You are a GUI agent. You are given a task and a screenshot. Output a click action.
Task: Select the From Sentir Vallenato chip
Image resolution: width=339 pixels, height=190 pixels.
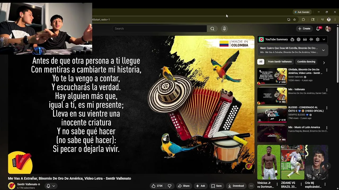pos(280,61)
